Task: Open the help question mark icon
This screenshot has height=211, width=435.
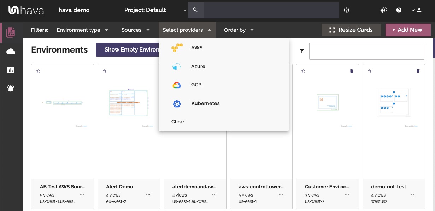Action: [399, 10]
